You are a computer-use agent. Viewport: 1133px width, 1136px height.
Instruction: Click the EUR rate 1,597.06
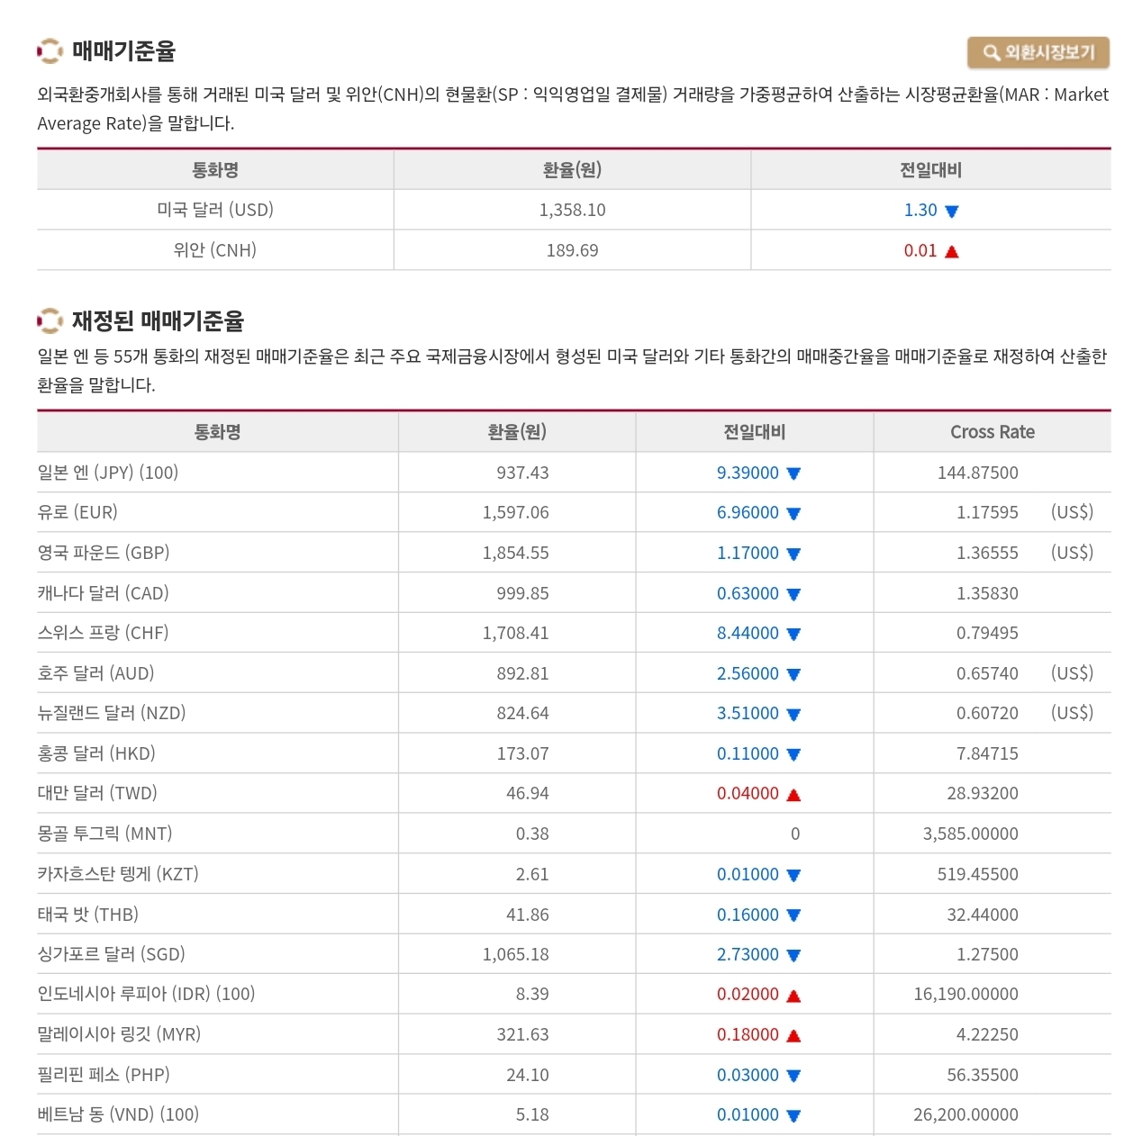point(515,512)
